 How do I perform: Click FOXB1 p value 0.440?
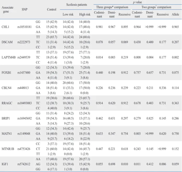click(99, 73)
